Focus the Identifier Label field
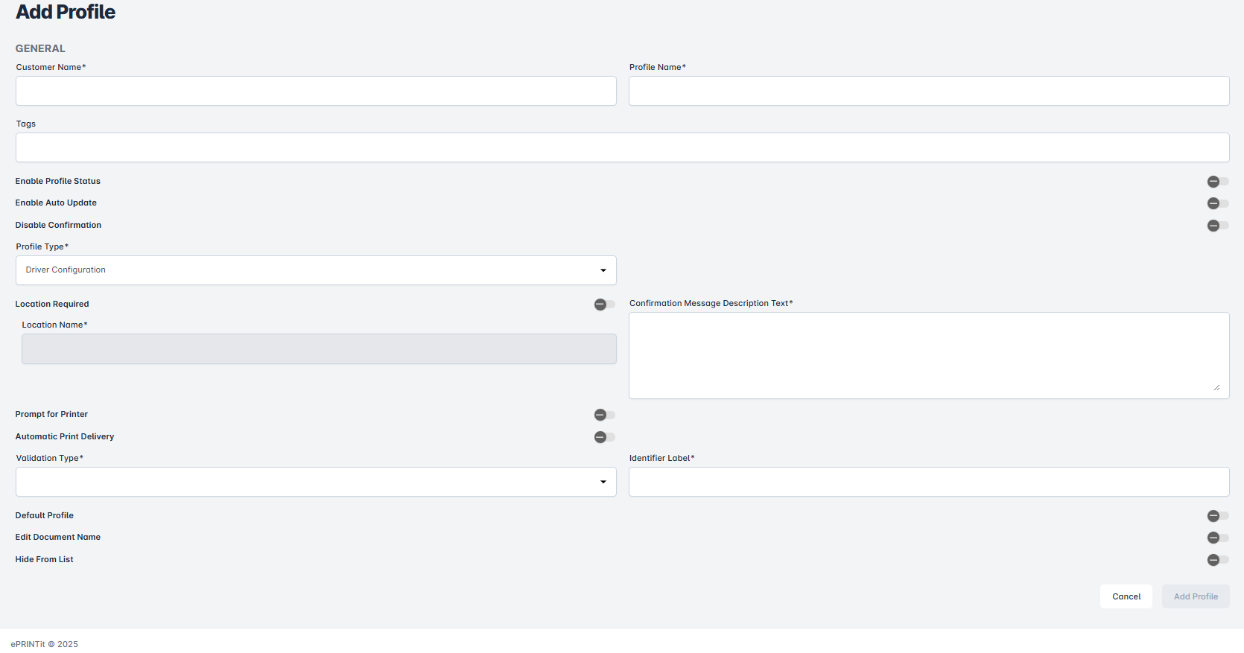1244x653 pixels. [928, 482]
